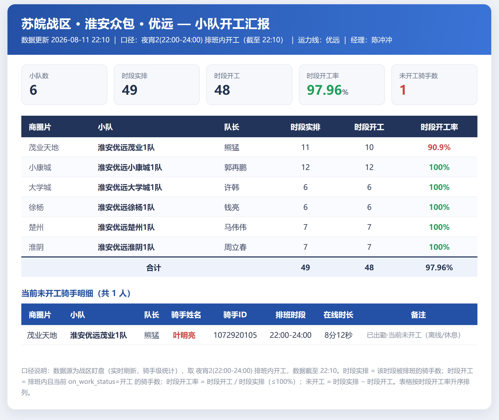Click the 小康城 cell
This screenshot has height=420, width=499.
40,167
